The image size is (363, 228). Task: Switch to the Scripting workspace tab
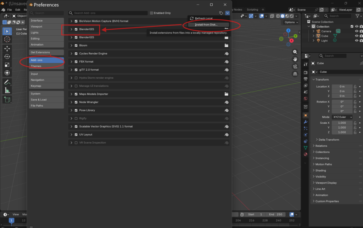coord(252,10)
